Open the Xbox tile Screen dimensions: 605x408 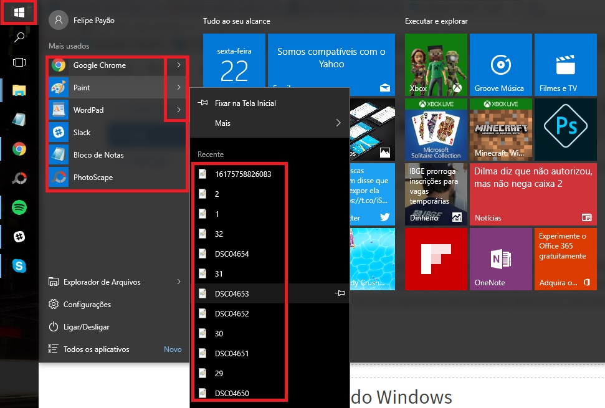[436, 64]
